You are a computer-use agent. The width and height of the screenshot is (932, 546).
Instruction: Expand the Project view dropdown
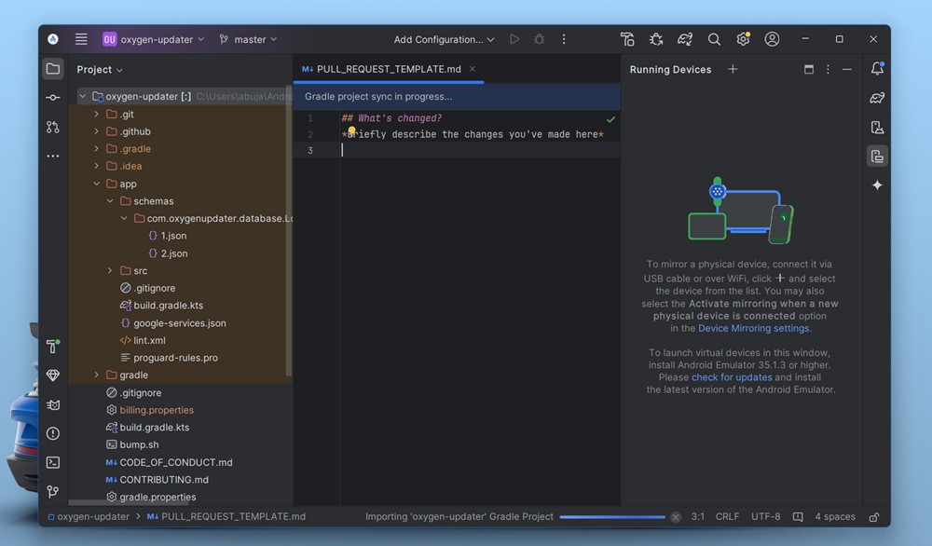(x=99, y=69)
